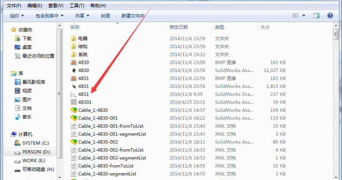This screenshot has height=180, width=342.
Task: Select the Cable_1-4830 assembly icon
Action: tap(74, 110)
